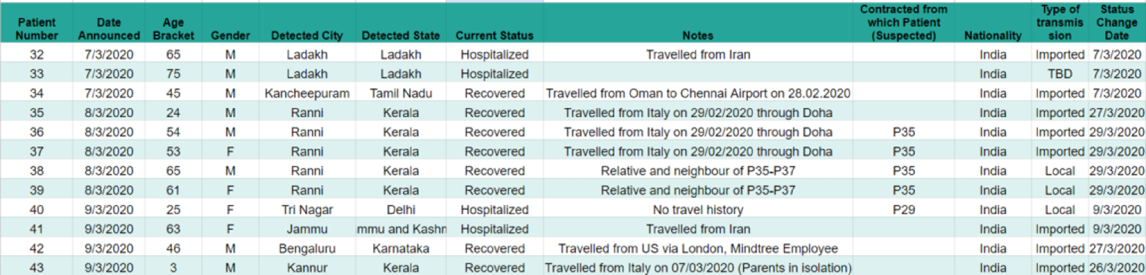The image size is (1146, 275).
Task: Click the Tri Nagar city cell
Action: (x=307, y=210)
